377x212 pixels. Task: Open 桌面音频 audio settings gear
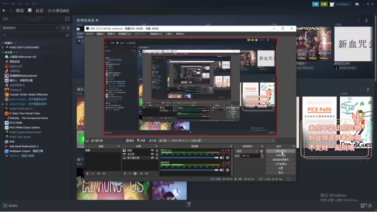(x=228, y=170)
